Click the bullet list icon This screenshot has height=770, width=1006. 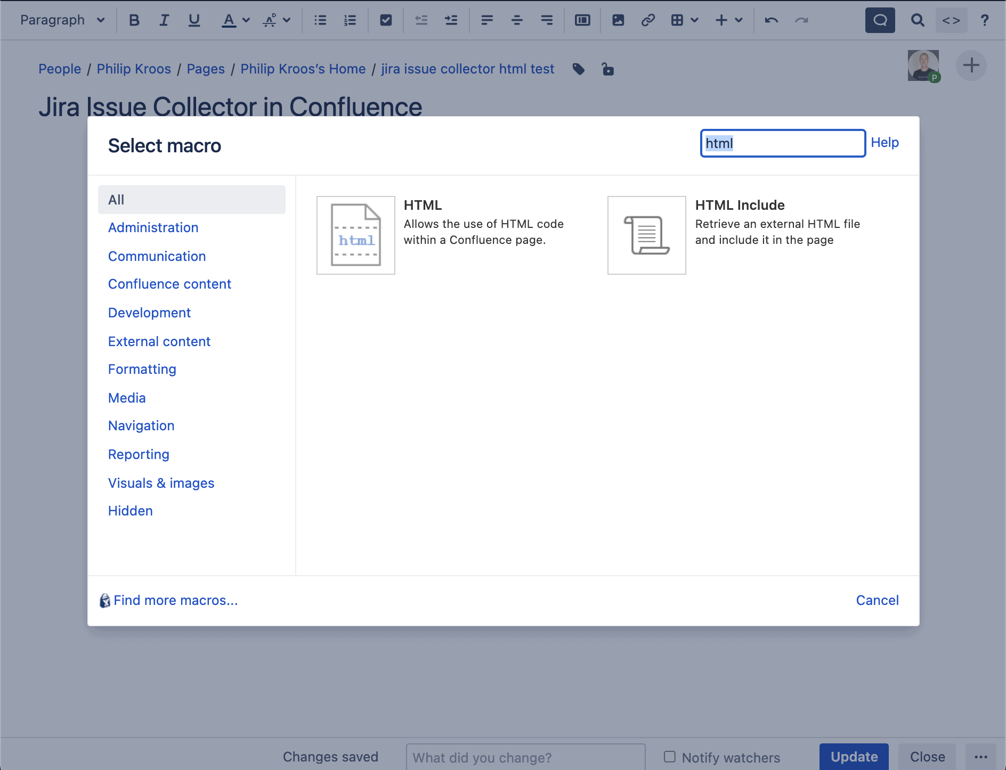tap(320, 20)
